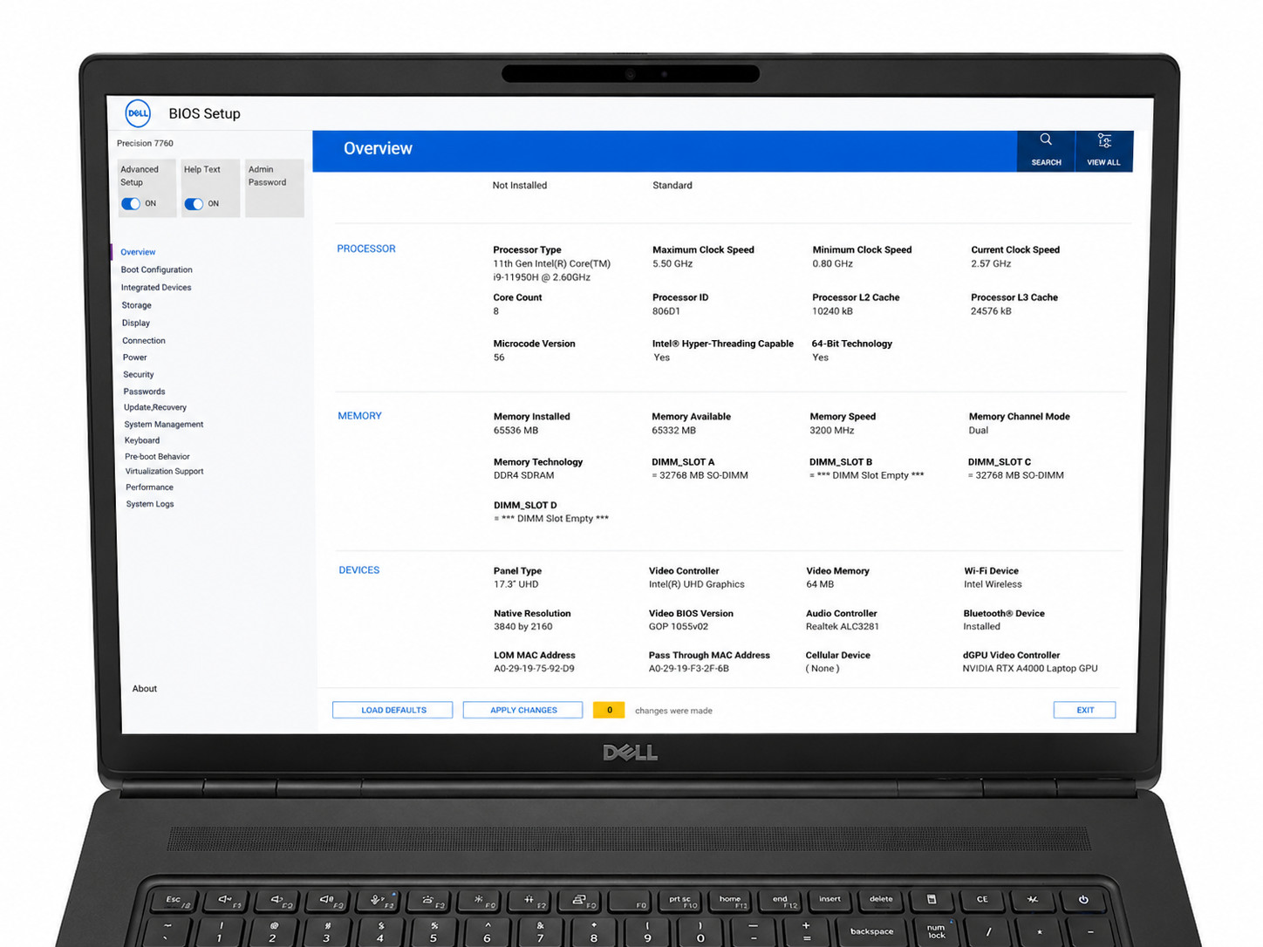Open System Logs
Viewport: 1263px width, 947px height.
point(150,504)
